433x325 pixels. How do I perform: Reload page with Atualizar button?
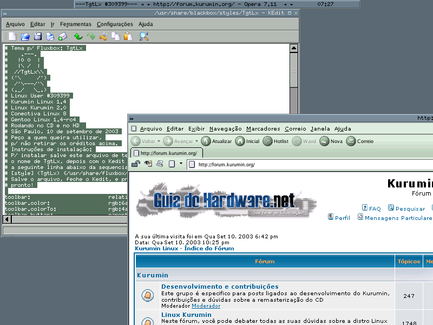click(x=216, y=141)
